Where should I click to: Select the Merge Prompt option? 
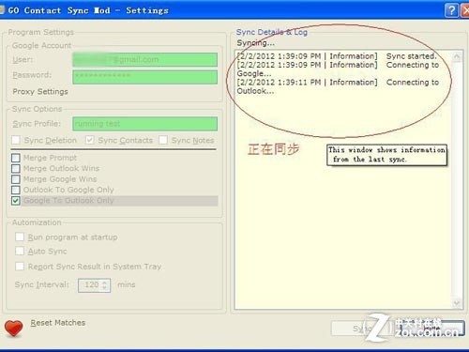pos(16,158)
